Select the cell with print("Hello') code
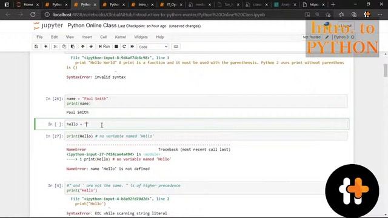 pyautogui.click(x=206, y=188)
